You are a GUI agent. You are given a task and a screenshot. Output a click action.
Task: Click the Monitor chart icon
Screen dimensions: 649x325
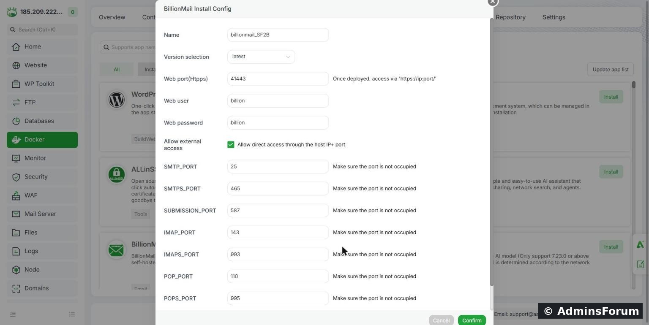coord(16,158)
